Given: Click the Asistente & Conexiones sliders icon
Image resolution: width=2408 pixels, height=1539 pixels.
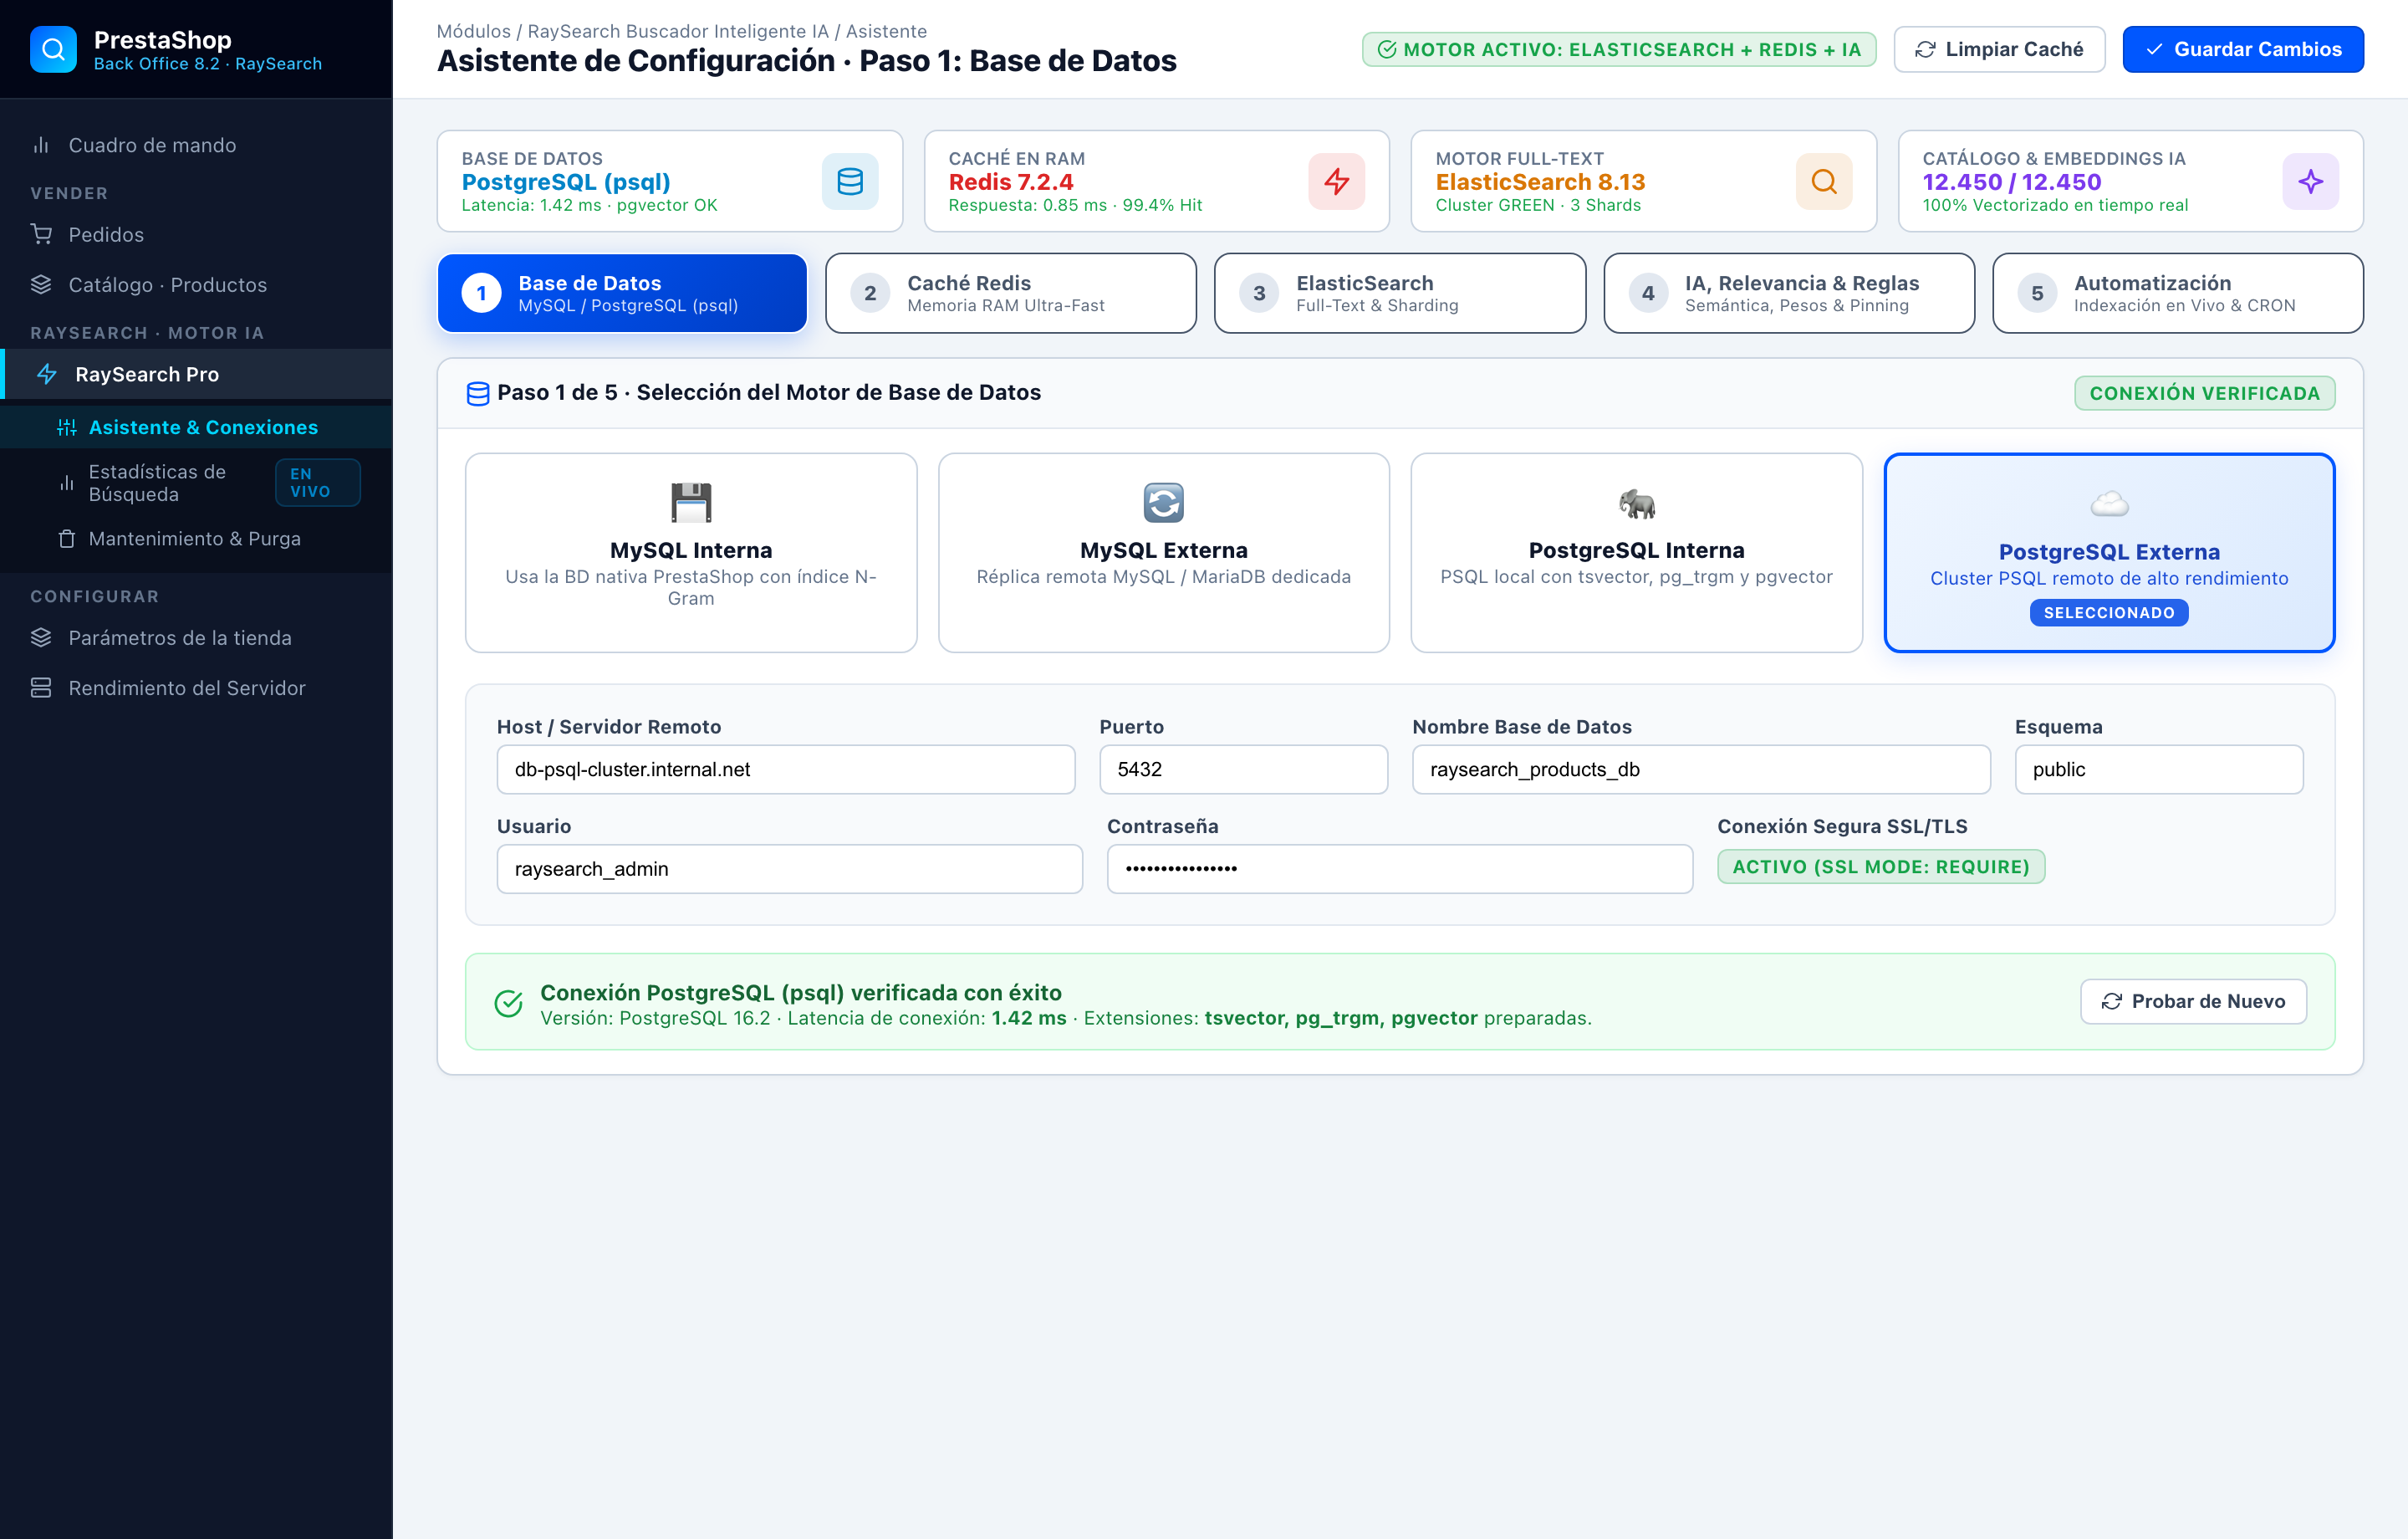Looking at the screenshot, I should pos(67,427).
